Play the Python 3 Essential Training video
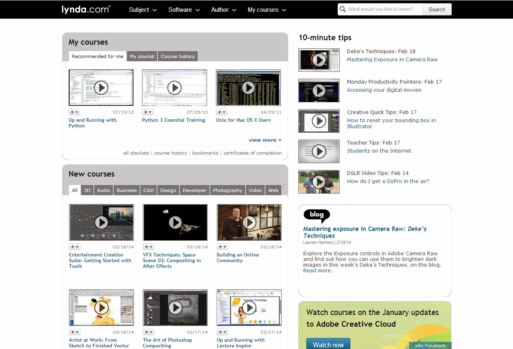 pyautogui.click(x=175, y=88)
